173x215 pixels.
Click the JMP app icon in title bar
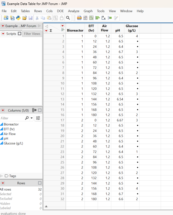tap(3, 4)
